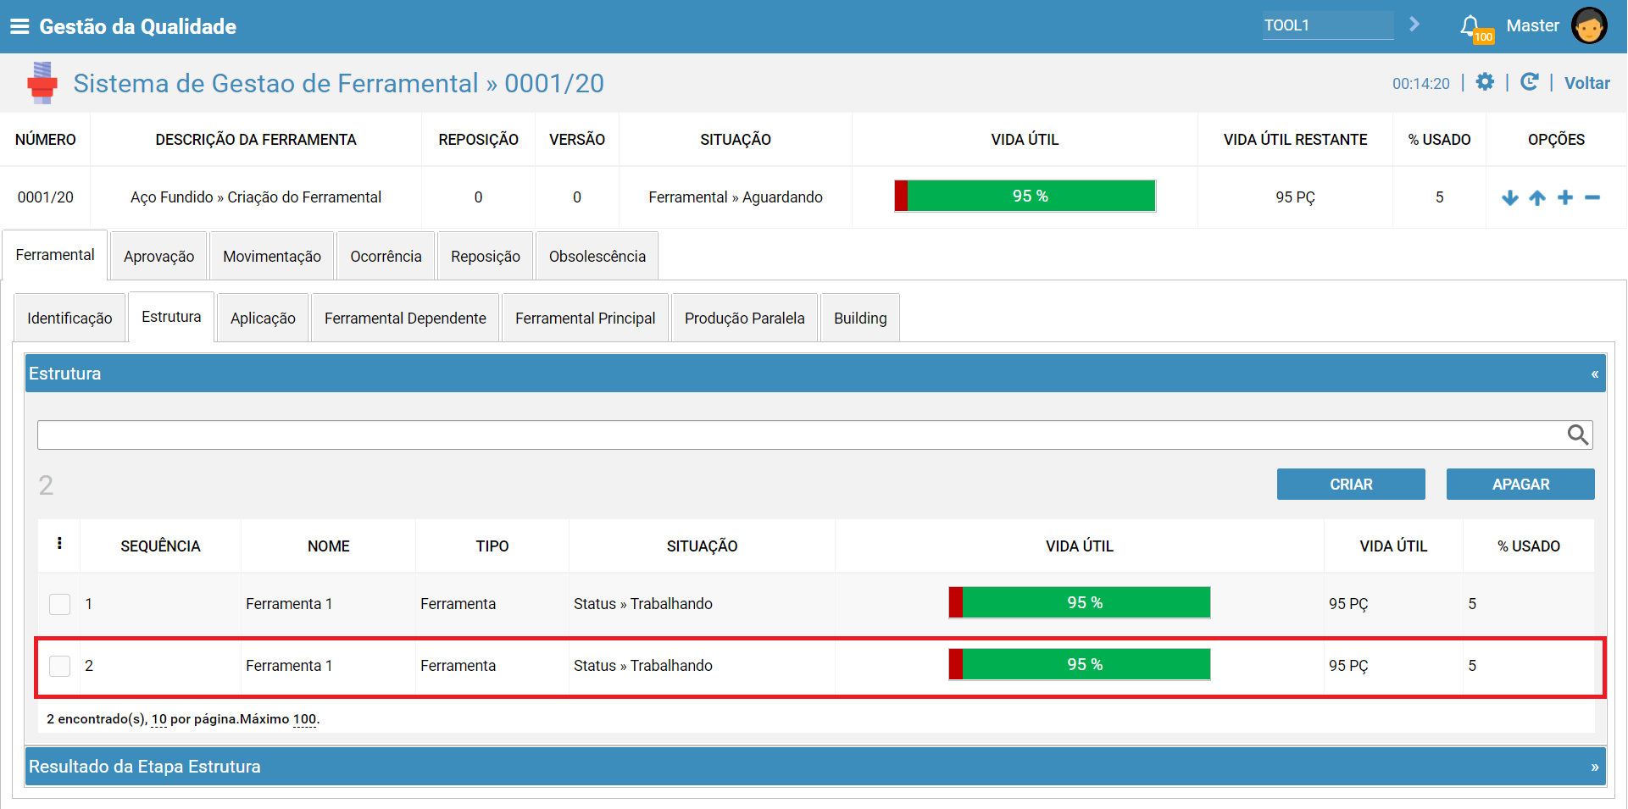Screen dimensions: 1628x809
Task: Click the search magnifier in Estrutura
Action: coord(1577,435)
